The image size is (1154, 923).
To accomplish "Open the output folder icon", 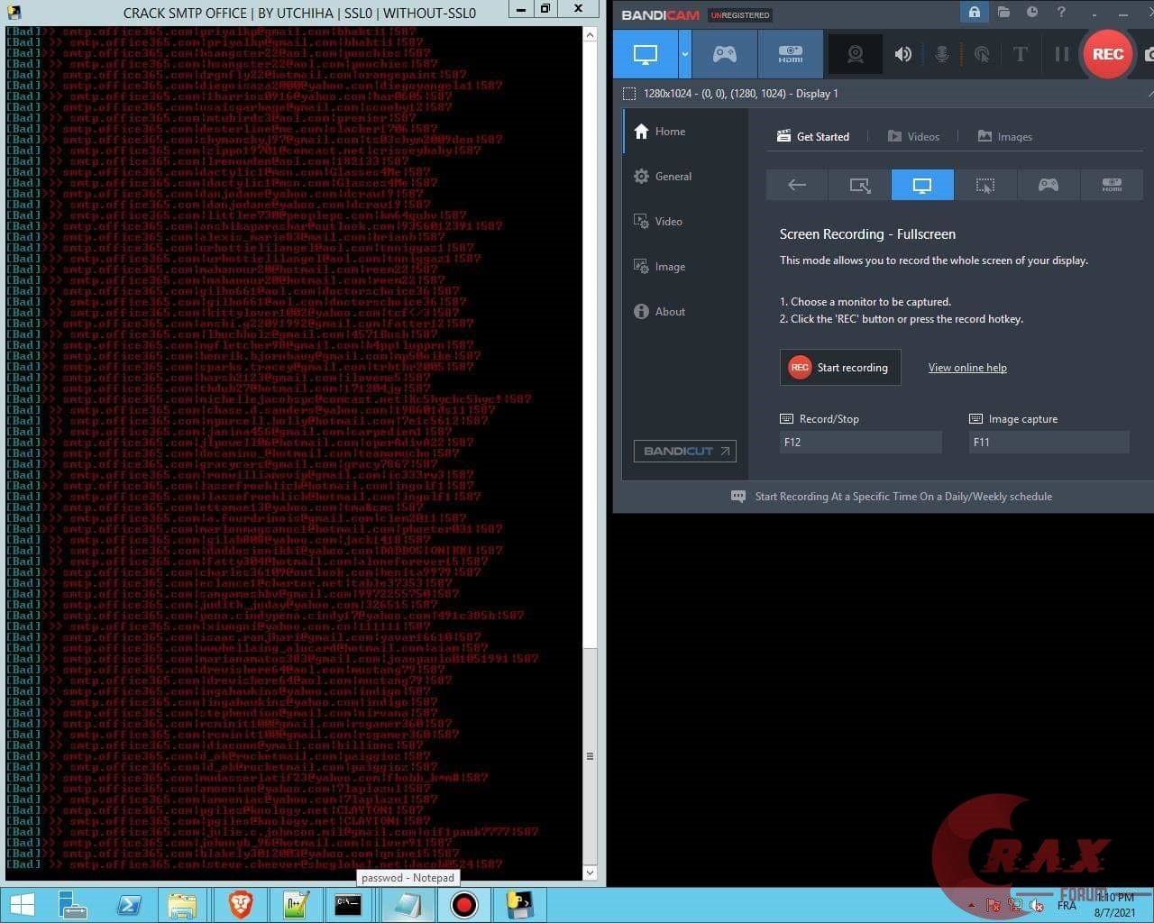I will point(1003,13).
